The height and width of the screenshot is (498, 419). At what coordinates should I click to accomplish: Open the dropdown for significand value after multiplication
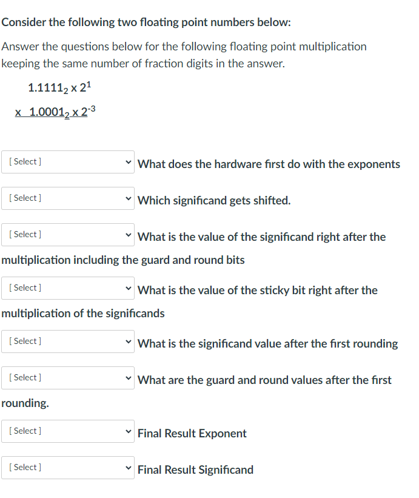tap(67, 234)
